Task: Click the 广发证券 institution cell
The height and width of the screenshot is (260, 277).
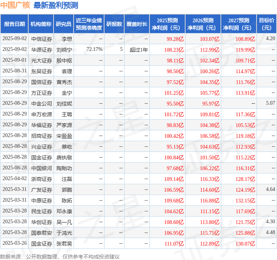Action: coord(42,189)
